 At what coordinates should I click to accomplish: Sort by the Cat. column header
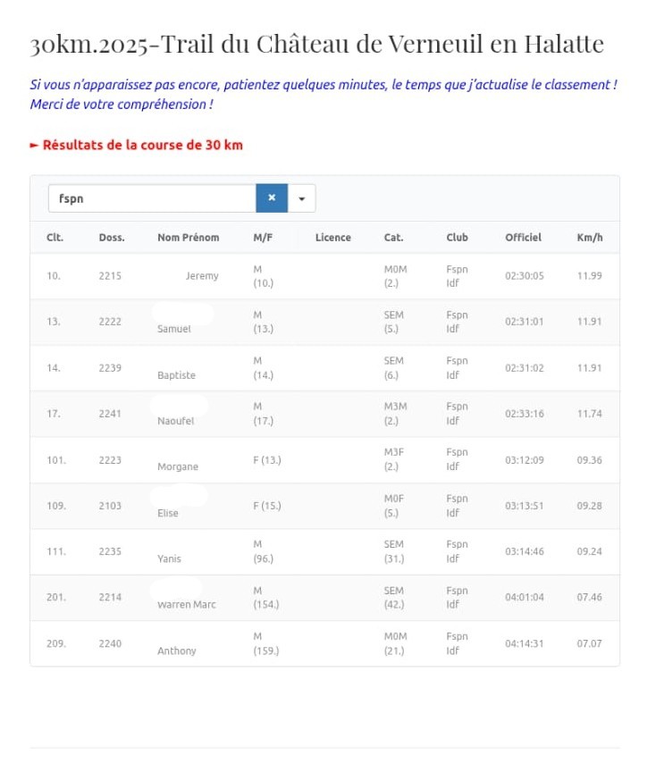(393, 238)
